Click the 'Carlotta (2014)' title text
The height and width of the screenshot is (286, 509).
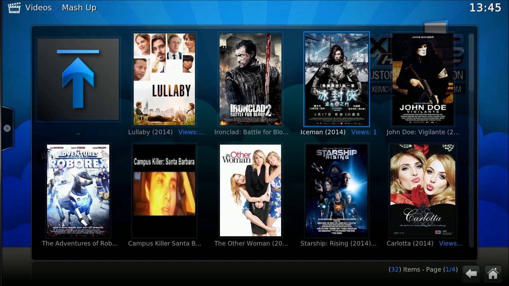coord(410,243)
